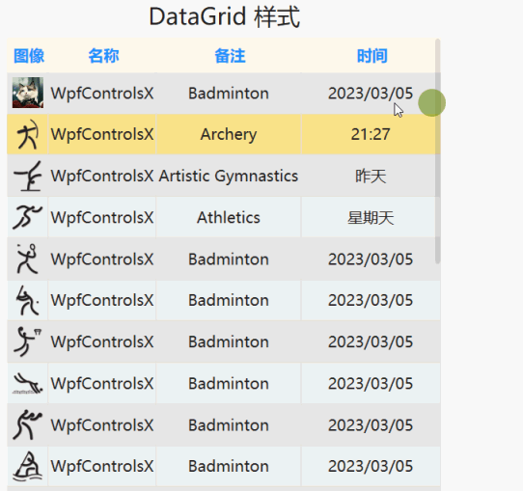Click 2023/03/05 date in the baseball pictogram row

click(371, 300)
